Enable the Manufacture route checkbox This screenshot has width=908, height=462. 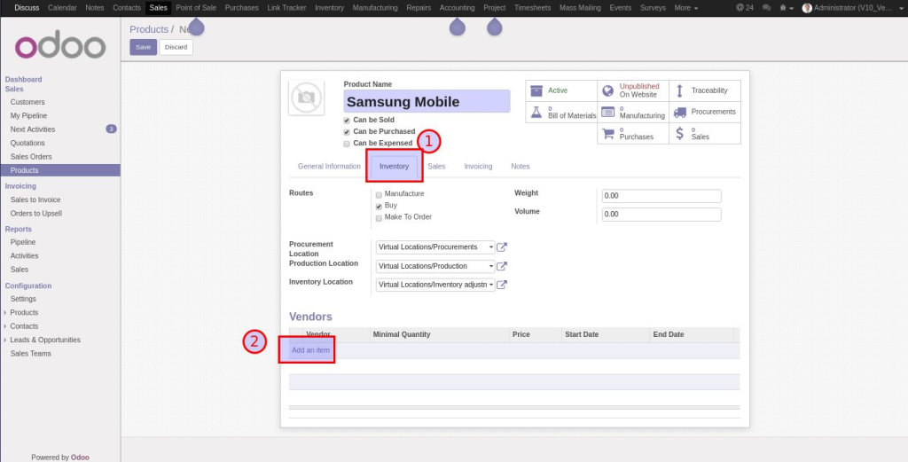click(380, 194)
